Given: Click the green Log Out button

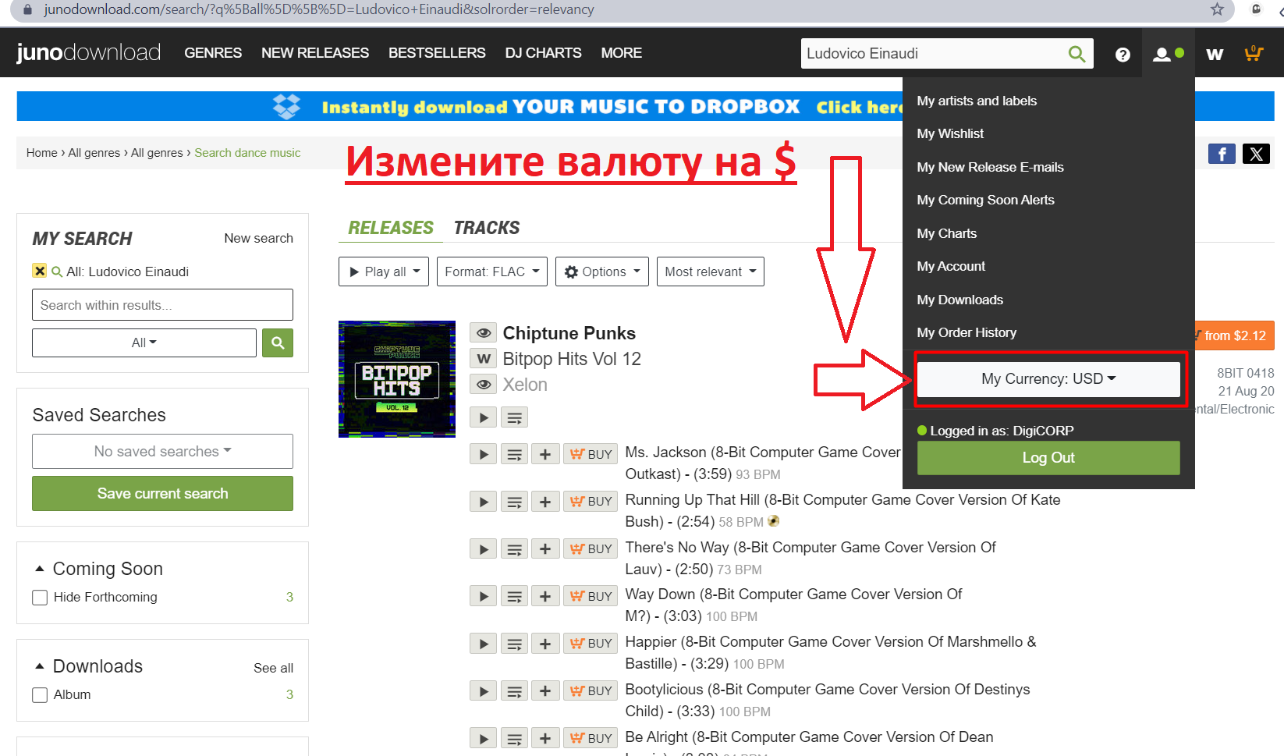Looking at the screenshot, I should click(1048, 458).
